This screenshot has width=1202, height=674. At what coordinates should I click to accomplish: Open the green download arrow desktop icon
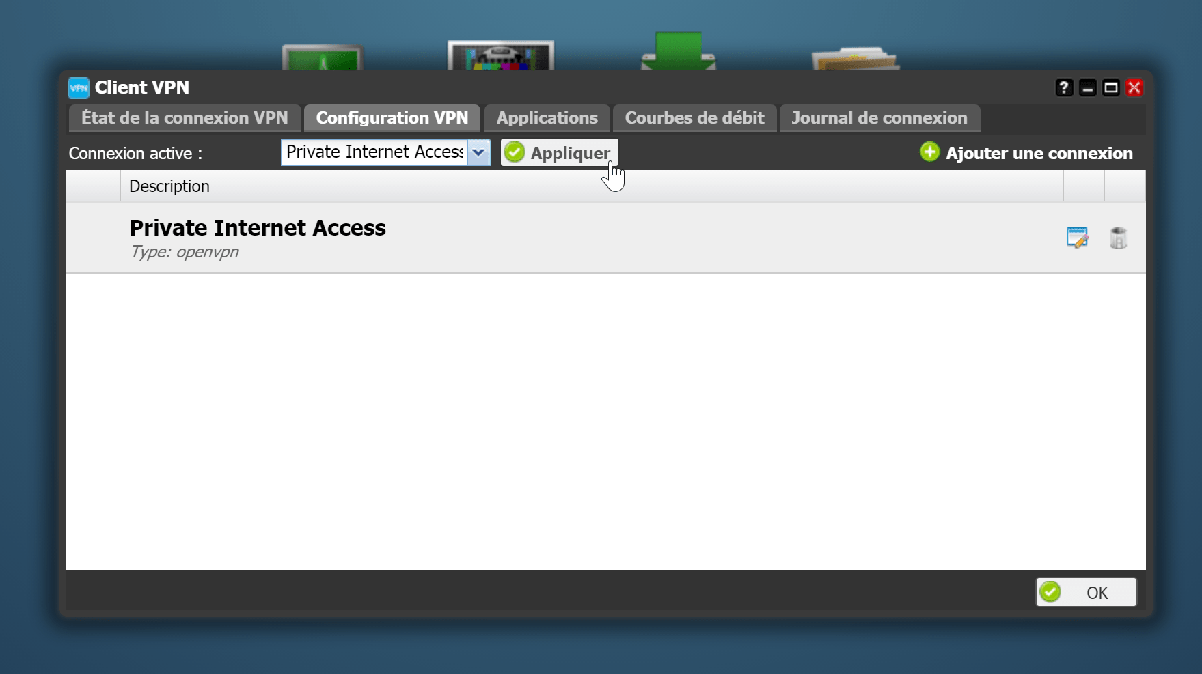coord(679,51)
